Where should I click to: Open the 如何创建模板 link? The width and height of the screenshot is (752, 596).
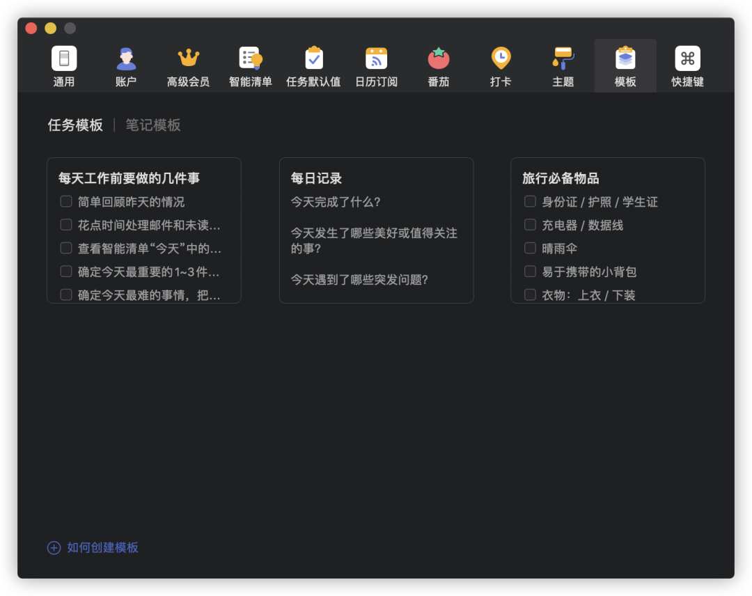pyautogui.click(x=102, y=547)
